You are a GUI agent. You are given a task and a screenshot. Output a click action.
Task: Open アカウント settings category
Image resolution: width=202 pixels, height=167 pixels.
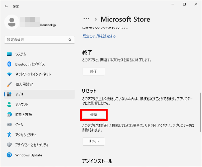22,104
